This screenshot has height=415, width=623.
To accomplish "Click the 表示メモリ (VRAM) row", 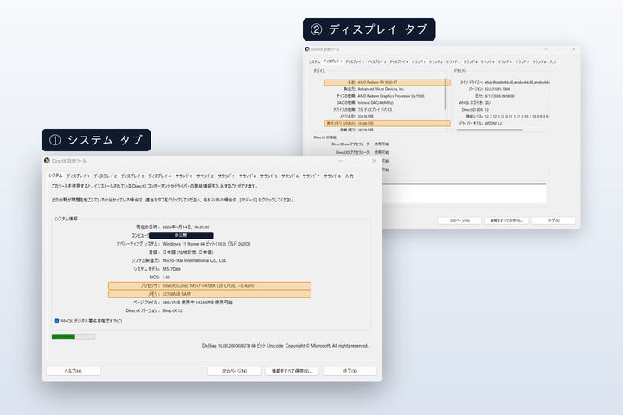I will tap(387, 123).
